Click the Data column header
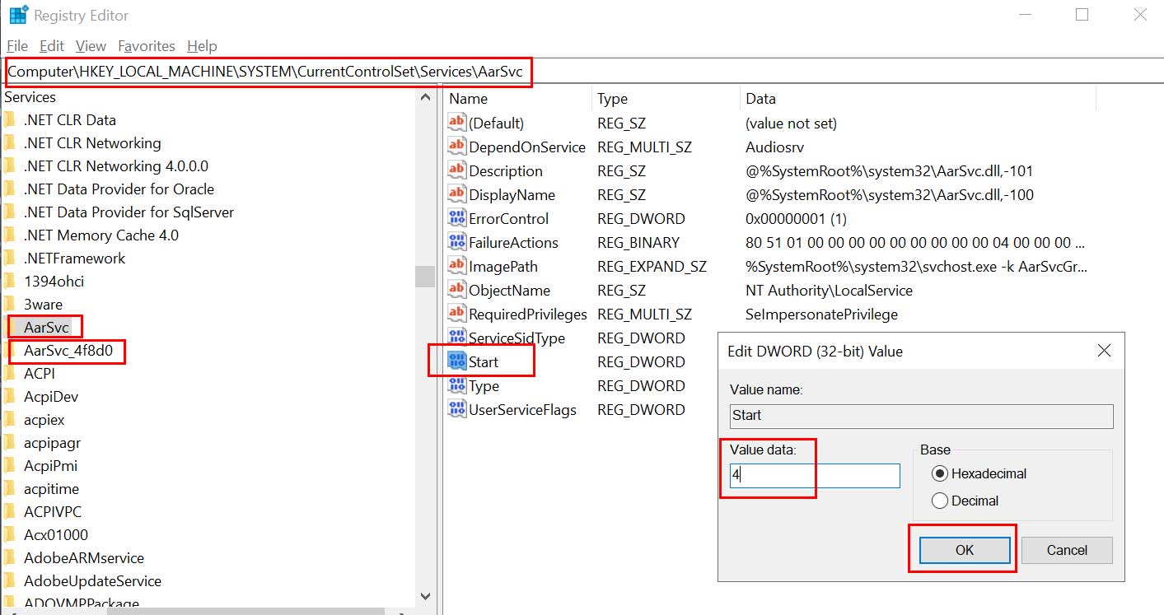 [760, 99]
